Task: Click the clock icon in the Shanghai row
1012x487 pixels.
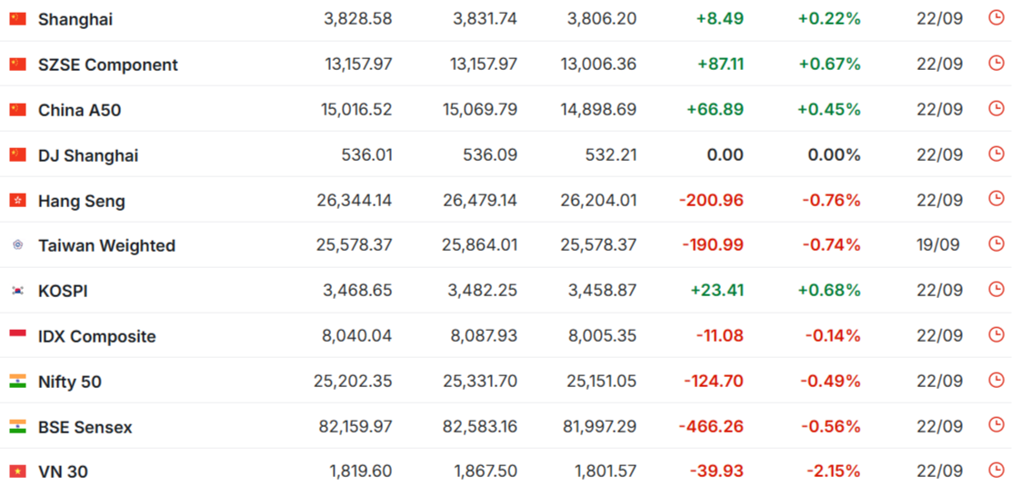Action: (997, 18)
